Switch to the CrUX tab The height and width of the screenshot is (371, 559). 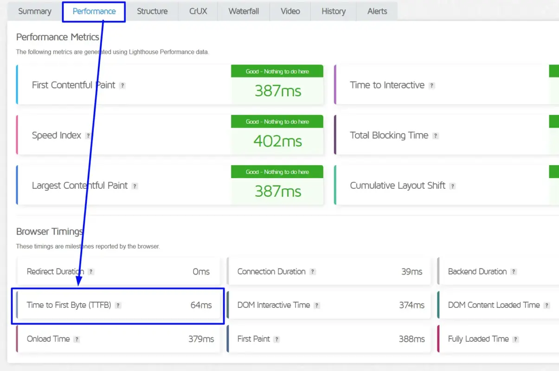[x=198, y=12]
